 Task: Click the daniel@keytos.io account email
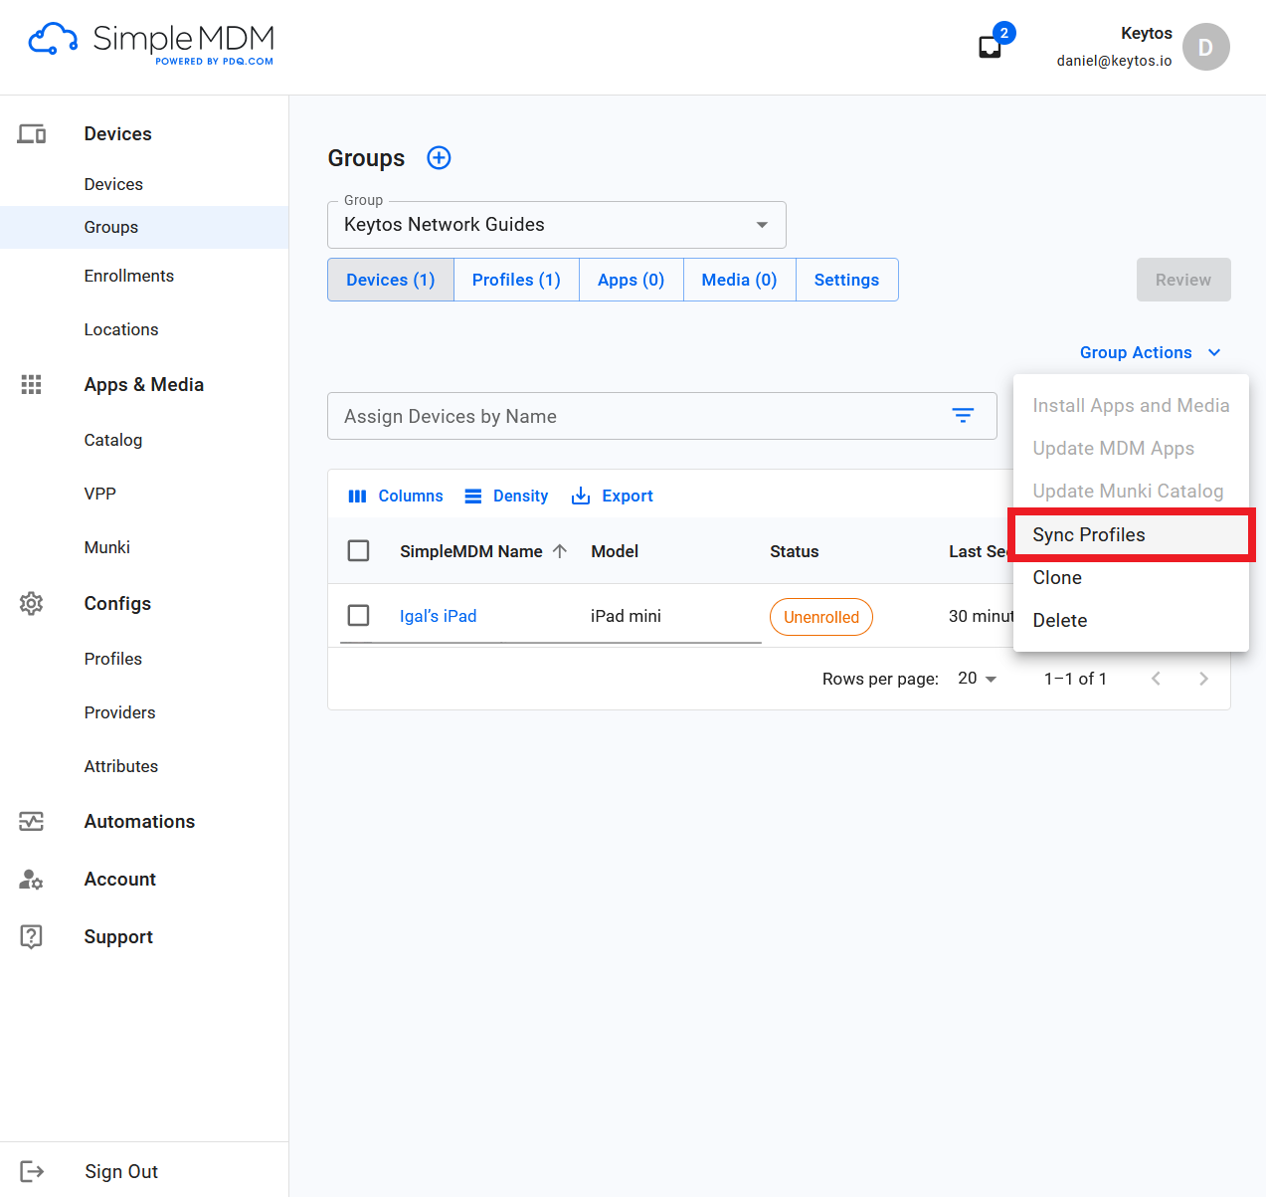pyautogui.click(x=1114, y=61)
